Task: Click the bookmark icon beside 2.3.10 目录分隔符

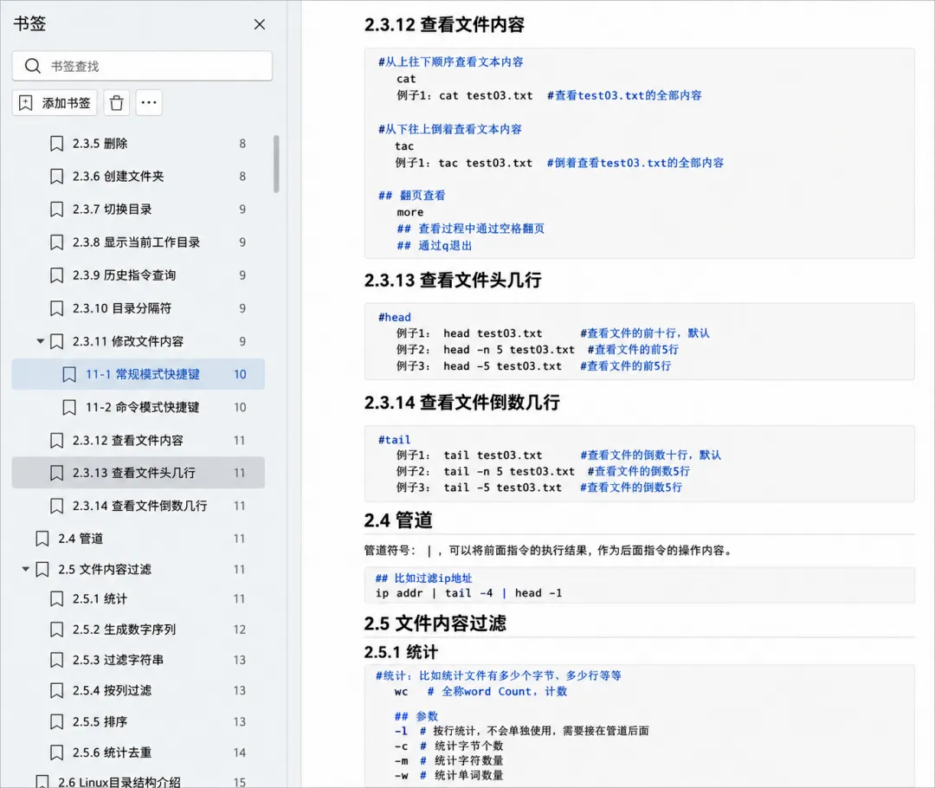Action: tap(56, 308)
